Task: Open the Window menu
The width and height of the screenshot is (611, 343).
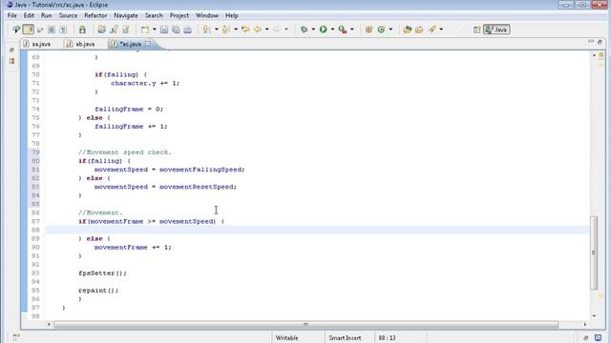Action: [207, 15]
